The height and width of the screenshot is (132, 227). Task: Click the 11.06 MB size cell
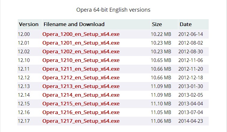click(x=161, y=121)
